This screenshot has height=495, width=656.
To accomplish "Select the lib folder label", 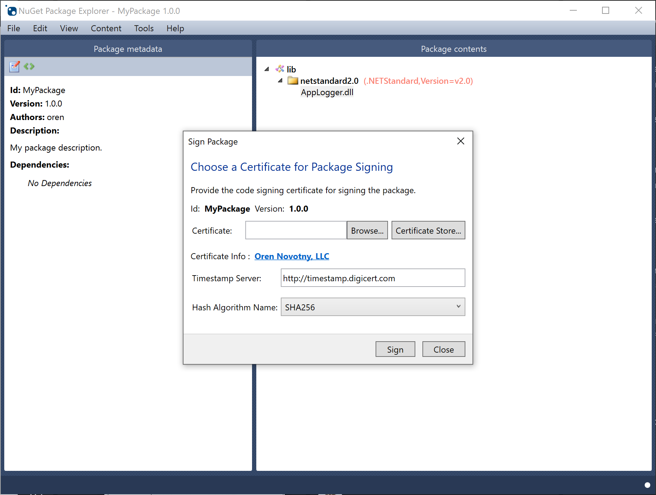I will pyautogui.click(x=291, y=69).
